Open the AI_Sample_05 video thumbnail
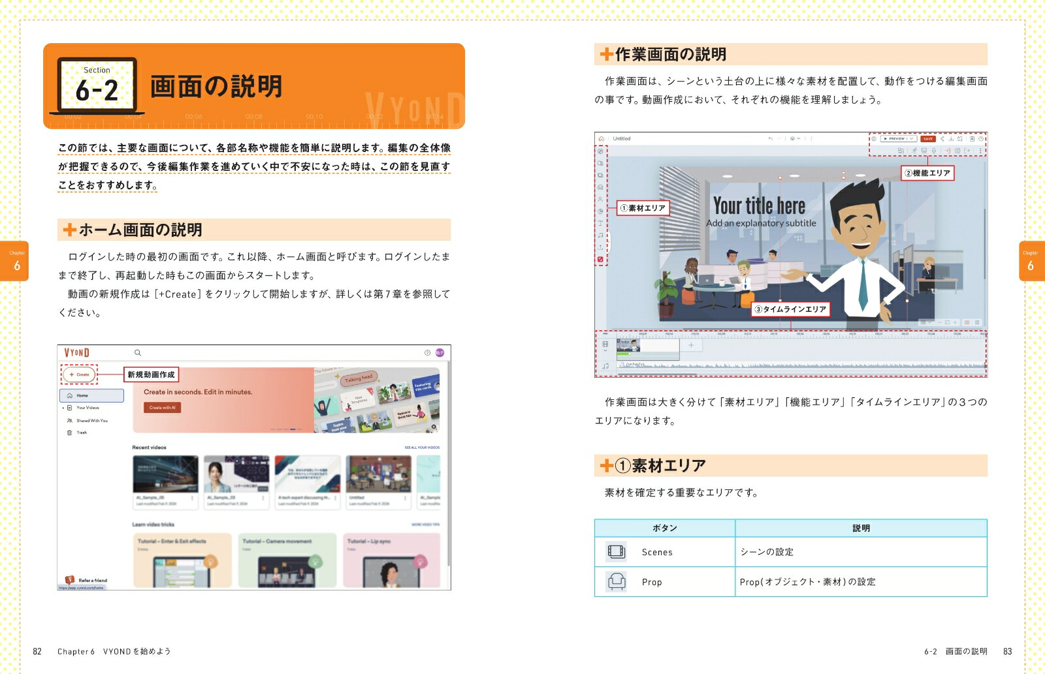 tap(166, 474)
